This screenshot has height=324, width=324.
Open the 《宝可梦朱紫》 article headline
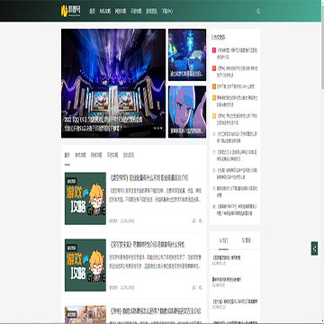[x=147, y=245]
